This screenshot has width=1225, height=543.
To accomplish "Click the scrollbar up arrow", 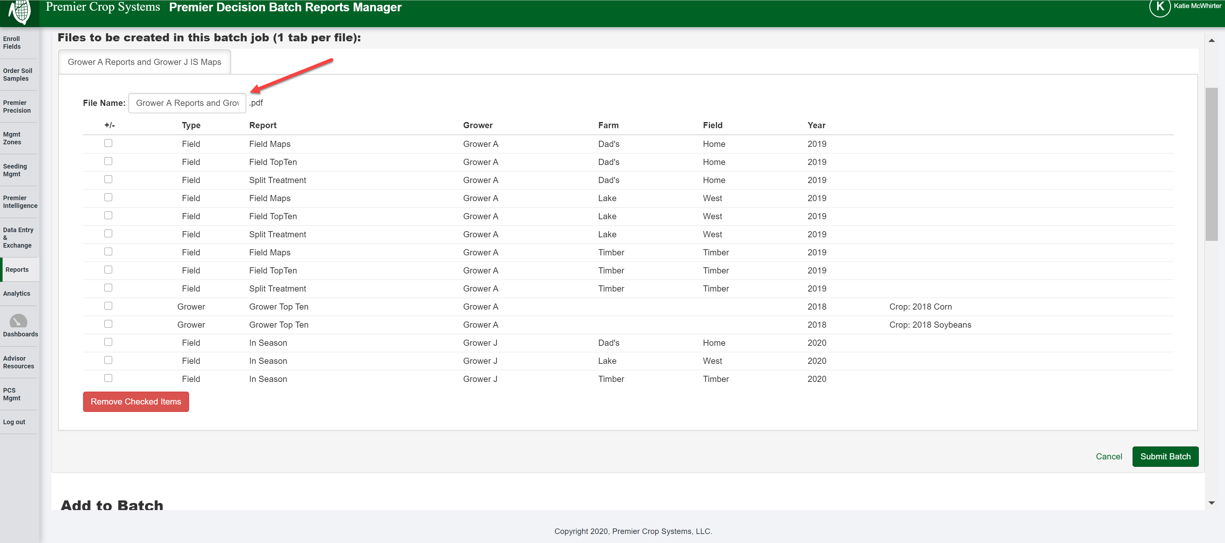I will point(1212,41).
